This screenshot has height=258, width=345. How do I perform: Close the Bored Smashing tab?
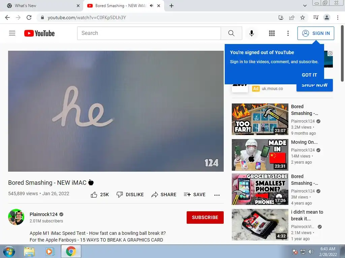pos(159,6)
